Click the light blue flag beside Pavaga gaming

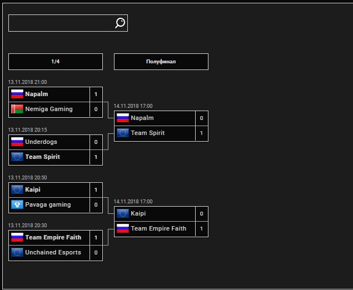pos(17,205)
